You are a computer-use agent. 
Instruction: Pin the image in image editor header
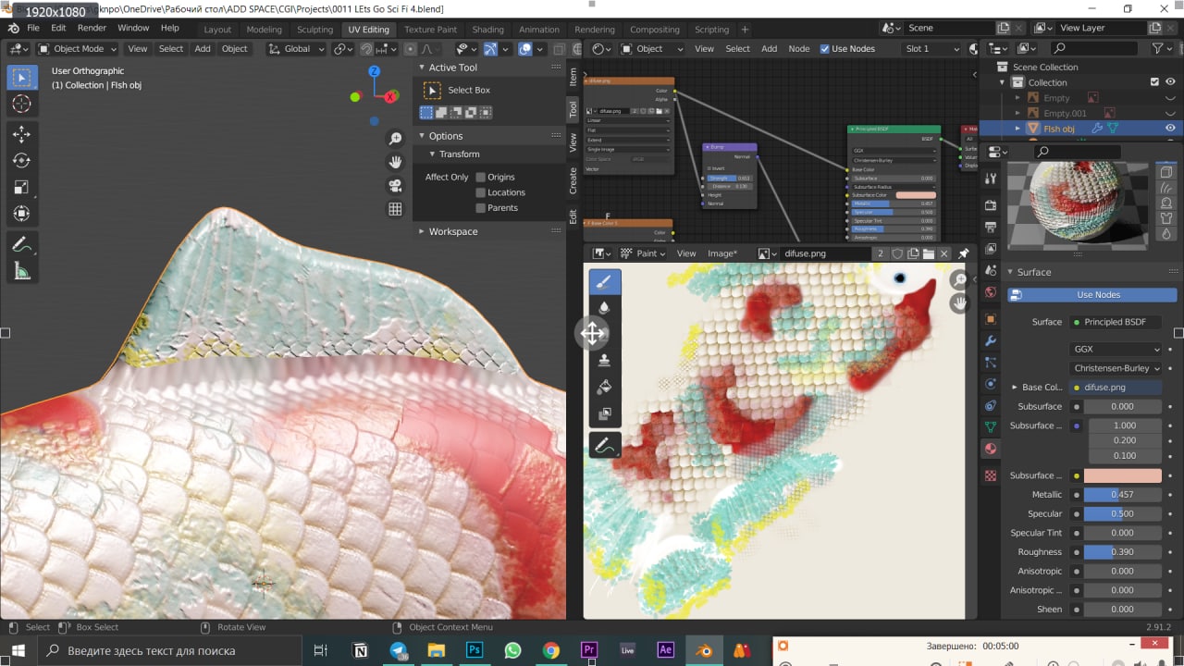click(x=963, y=253)
